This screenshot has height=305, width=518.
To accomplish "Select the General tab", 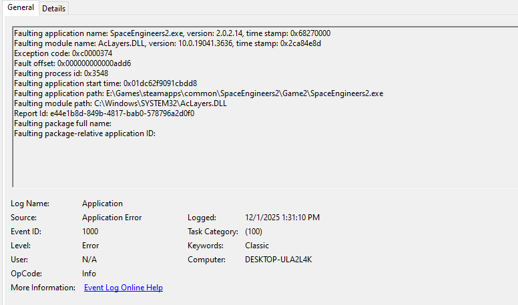I will click(x=20, y=7).
